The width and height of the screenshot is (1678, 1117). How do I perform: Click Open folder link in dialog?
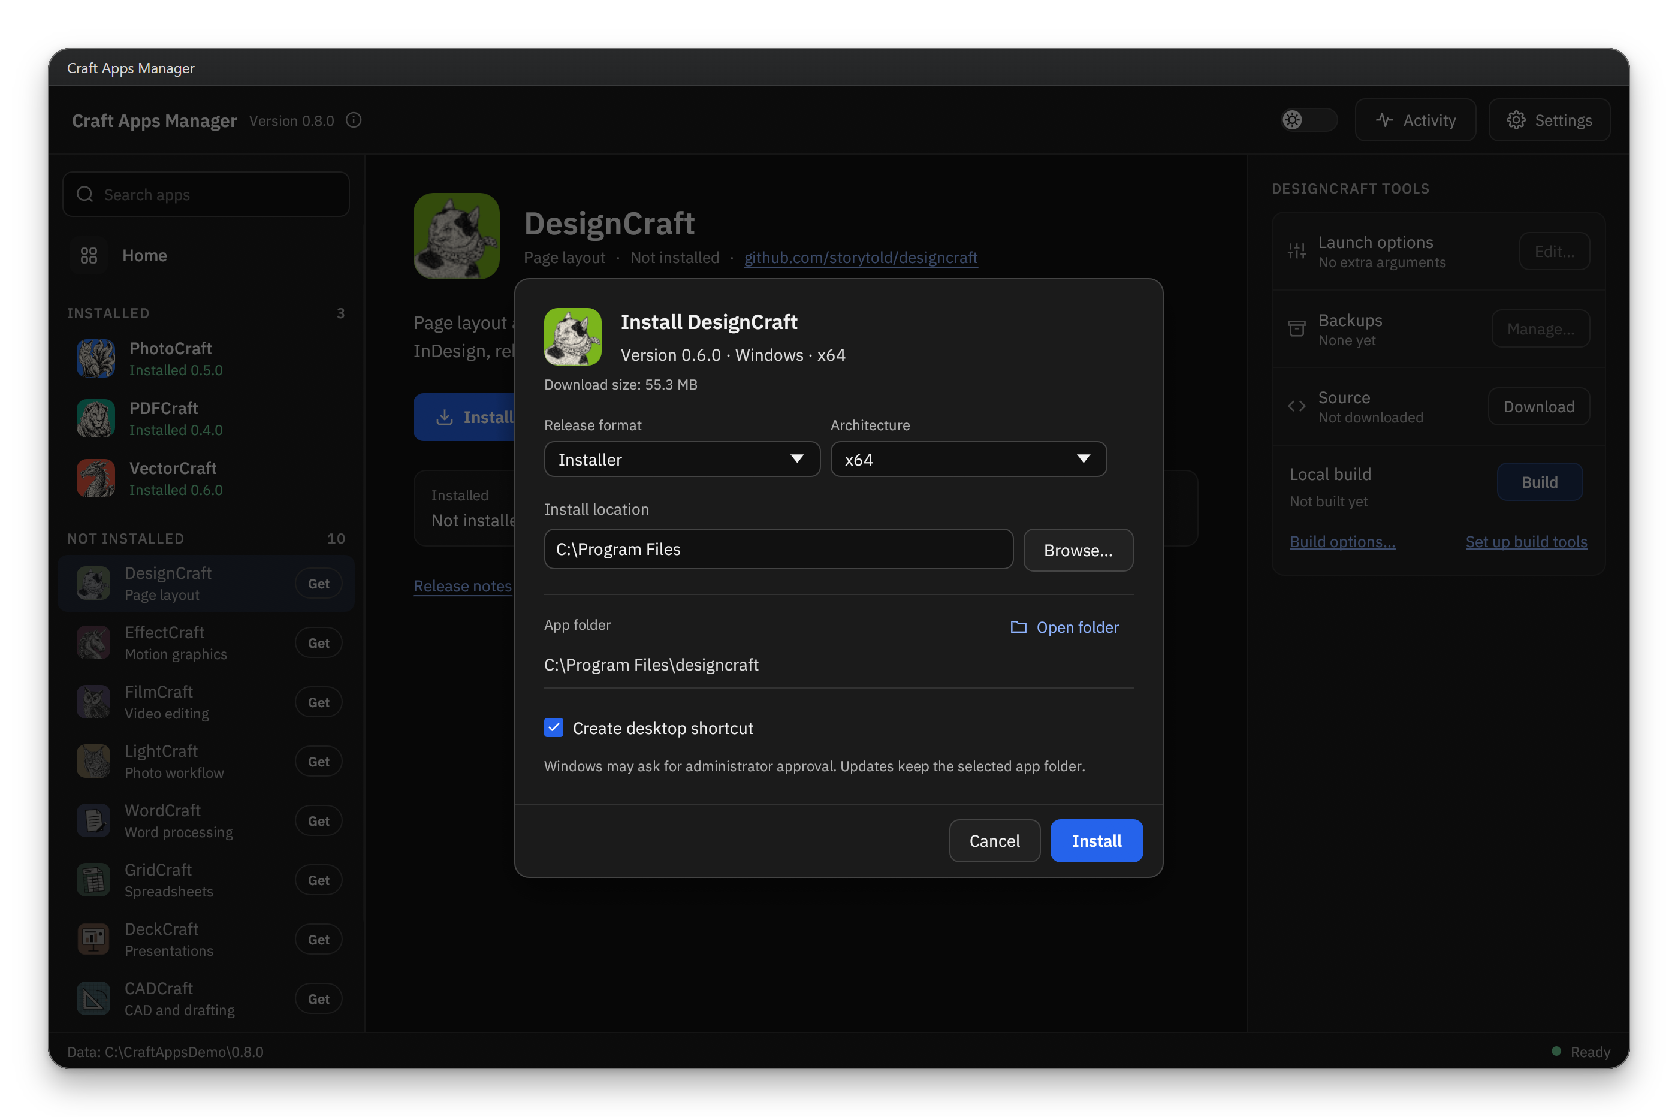(x=1065, y=627)
